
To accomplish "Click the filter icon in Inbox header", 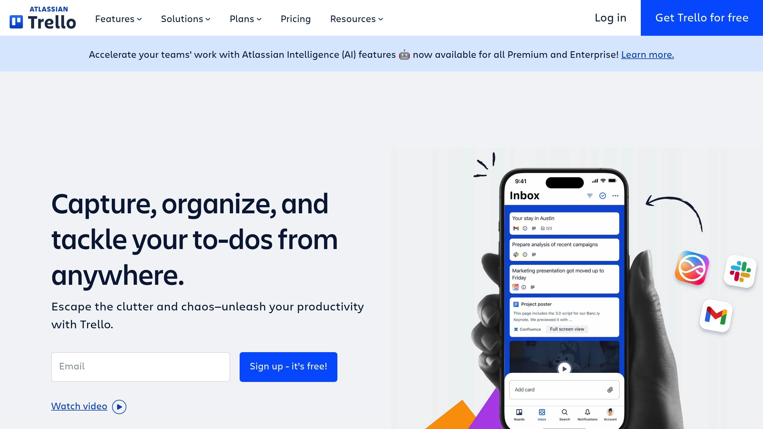I will click(590, 195).
